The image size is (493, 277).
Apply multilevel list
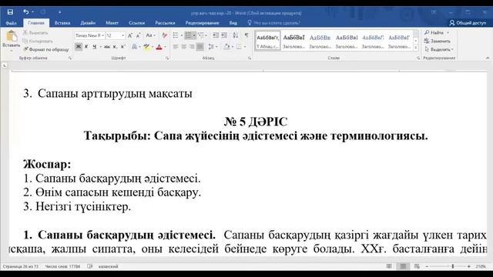(x=201, y=35)
